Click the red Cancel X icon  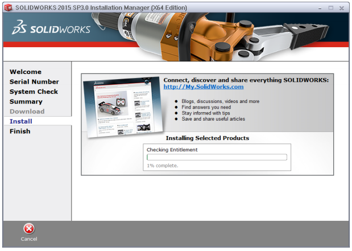(x=29, y=229)
